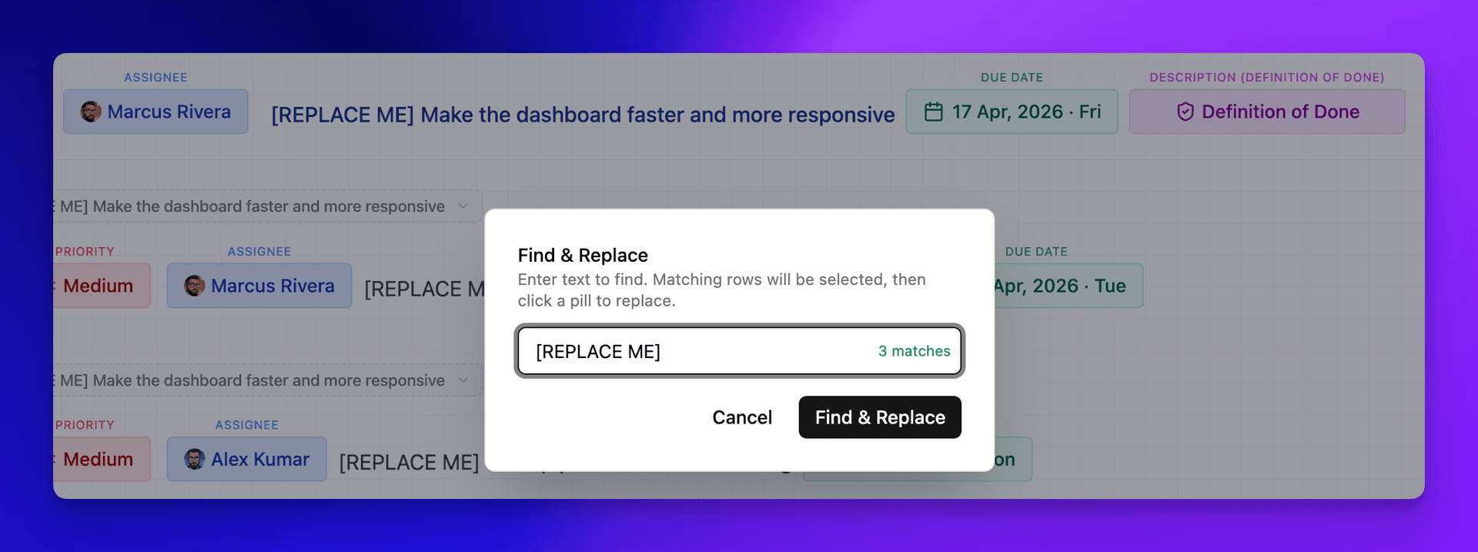Cancel the Find & Replace dialog
The width and height of the screenshot is (1478, 552).
742,417
